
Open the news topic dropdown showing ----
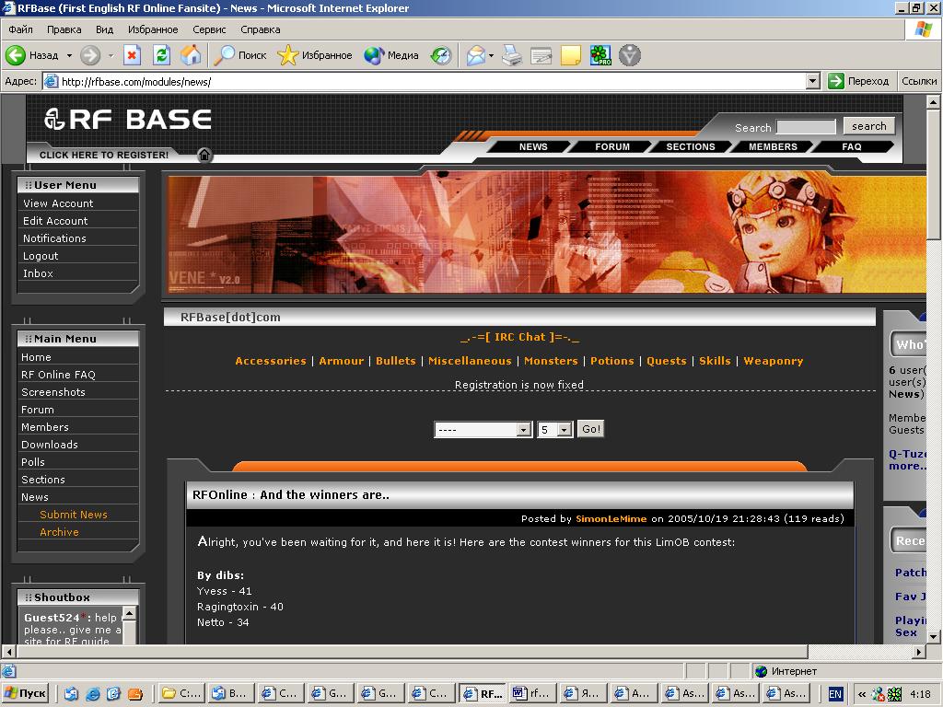[x=483, y=429]
